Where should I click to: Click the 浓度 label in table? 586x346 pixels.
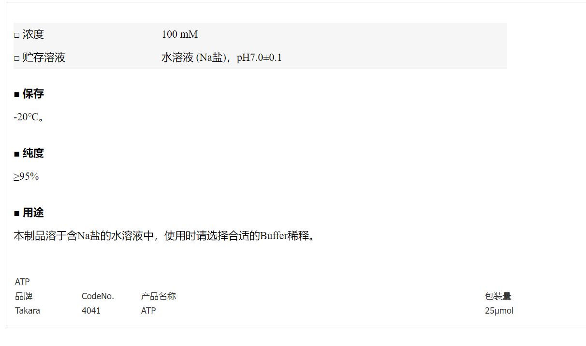point(33,34)
